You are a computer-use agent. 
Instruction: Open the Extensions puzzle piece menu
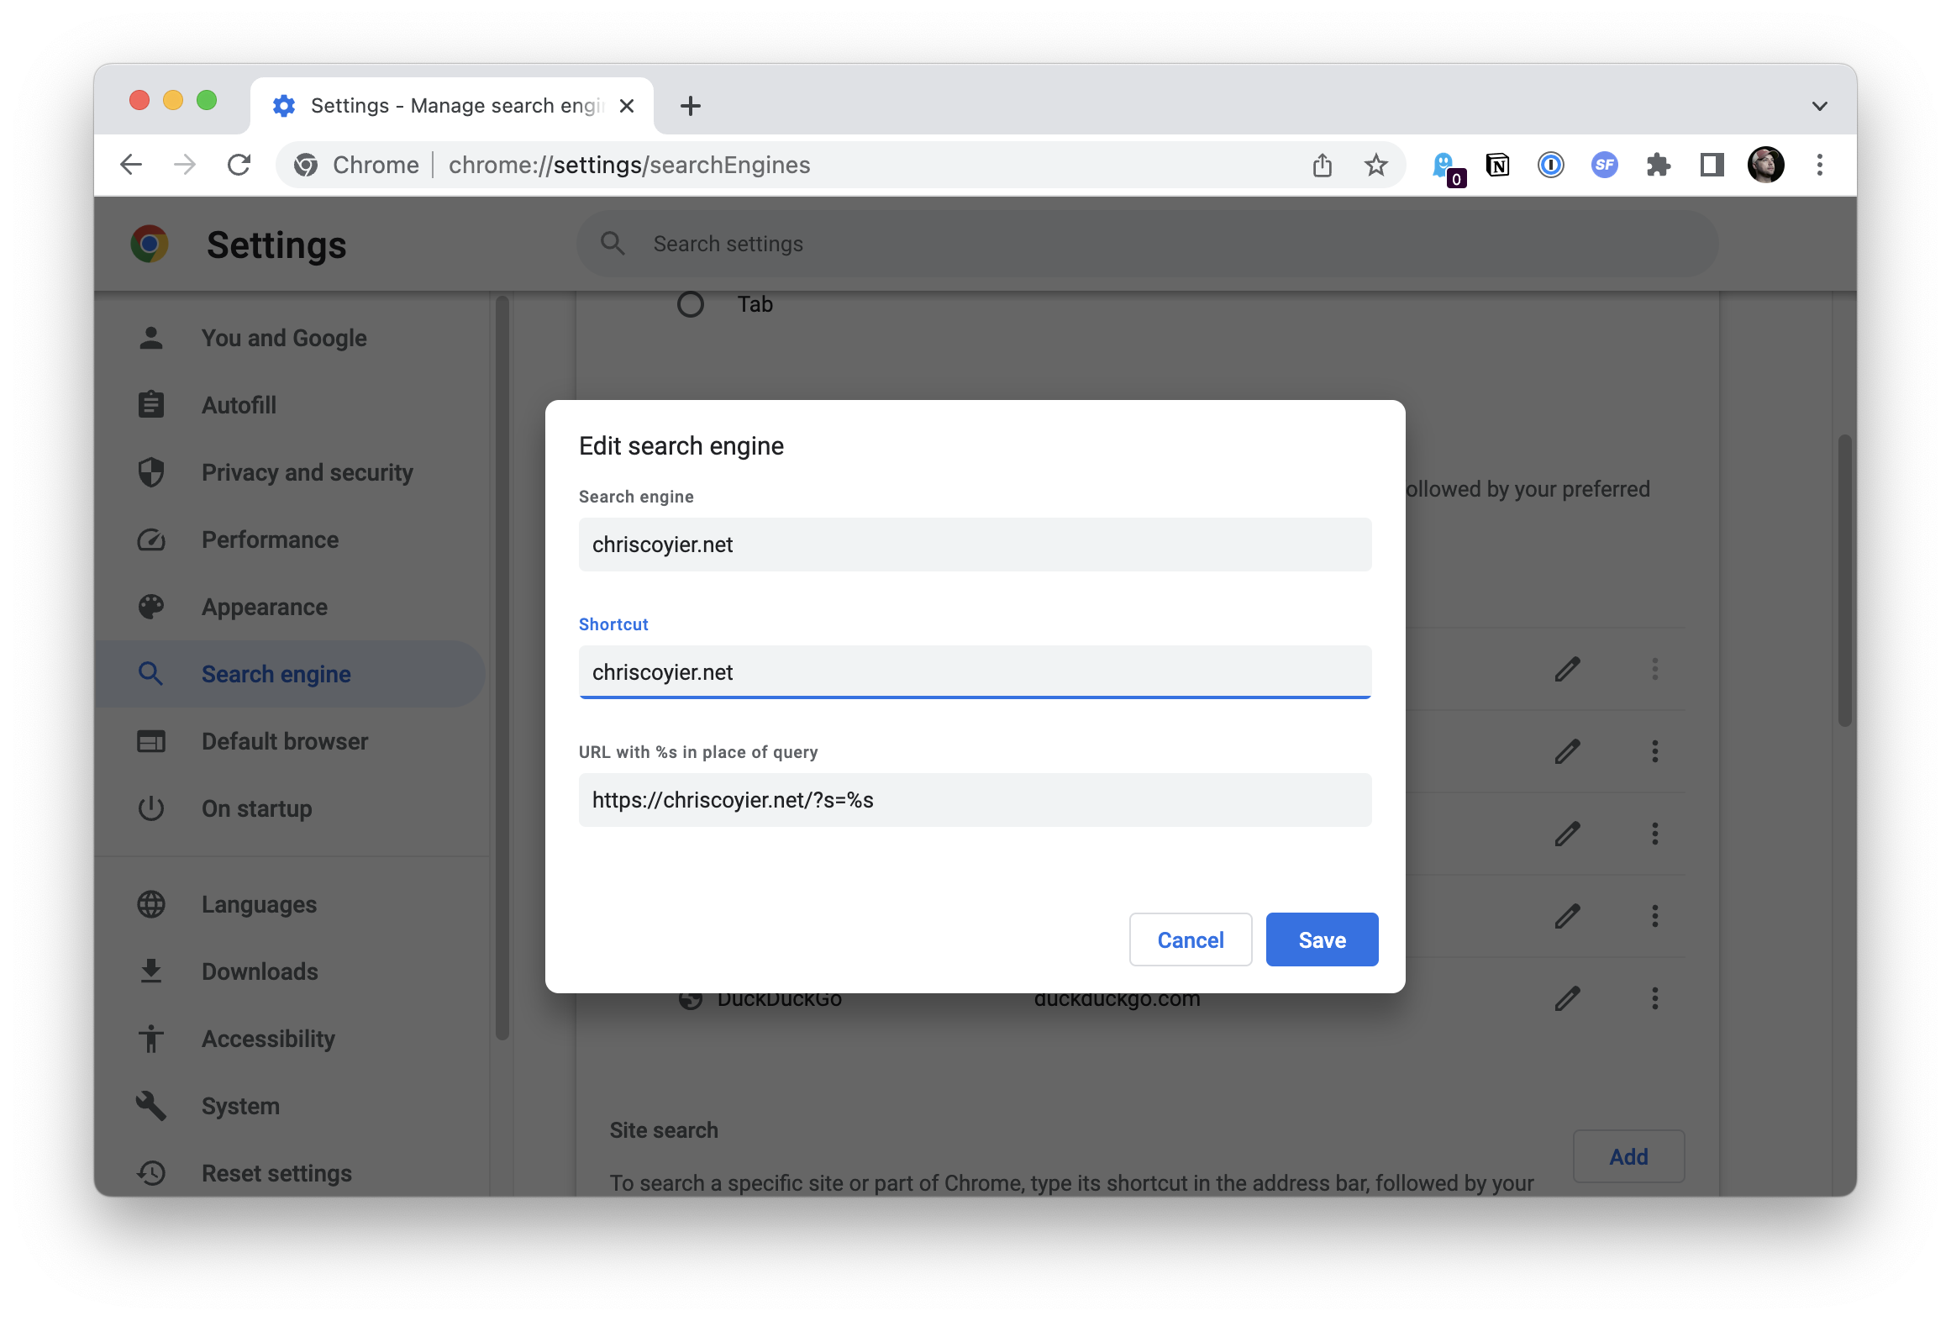pyautogui.click(x=1659, y=165)
